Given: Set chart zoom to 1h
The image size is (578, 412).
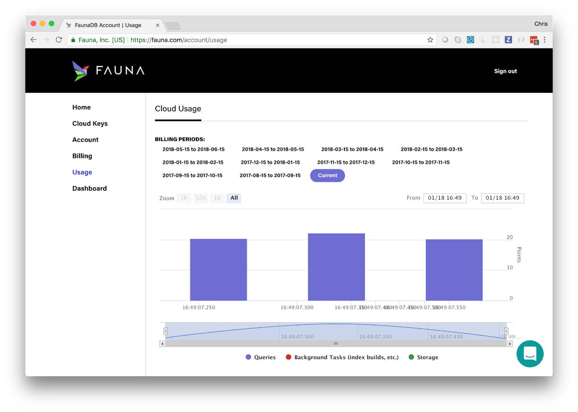Looking at the screenshot, I should point(184,198).
